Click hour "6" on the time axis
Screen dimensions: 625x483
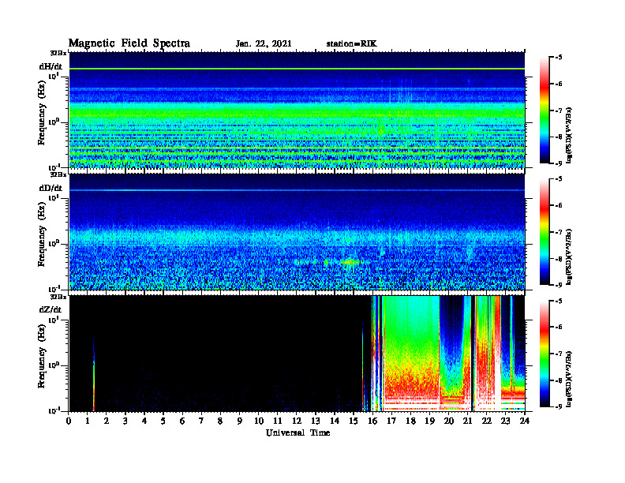pos(182,421)
